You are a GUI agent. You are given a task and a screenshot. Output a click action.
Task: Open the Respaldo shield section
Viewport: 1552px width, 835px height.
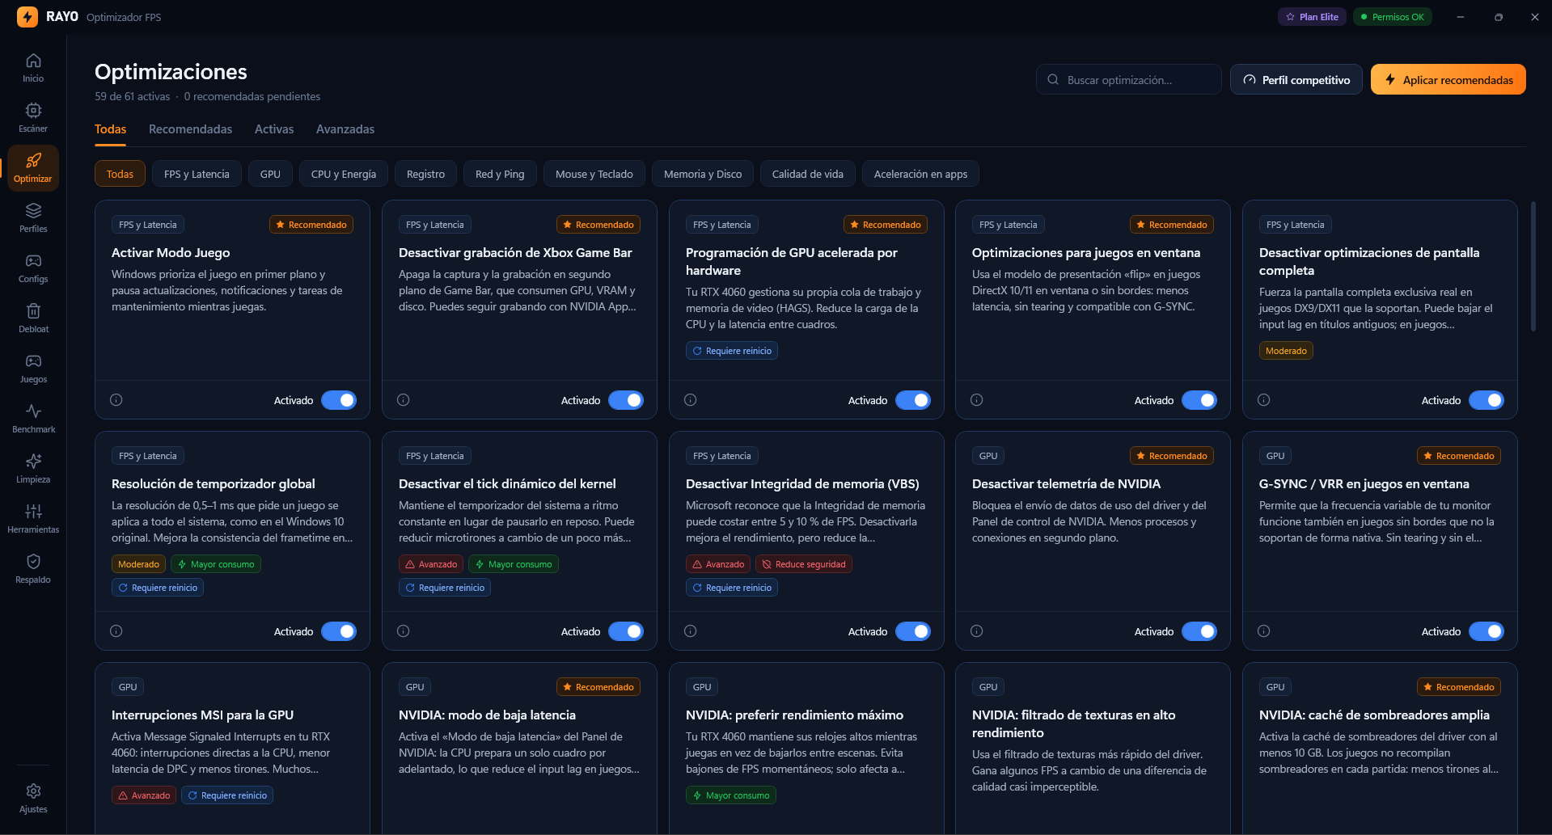point(33,569)
